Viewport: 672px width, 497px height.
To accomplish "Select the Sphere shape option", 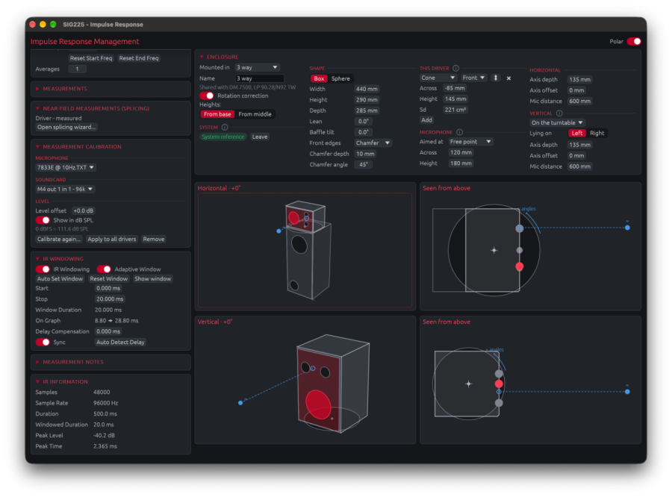I will tap(340, 79).
